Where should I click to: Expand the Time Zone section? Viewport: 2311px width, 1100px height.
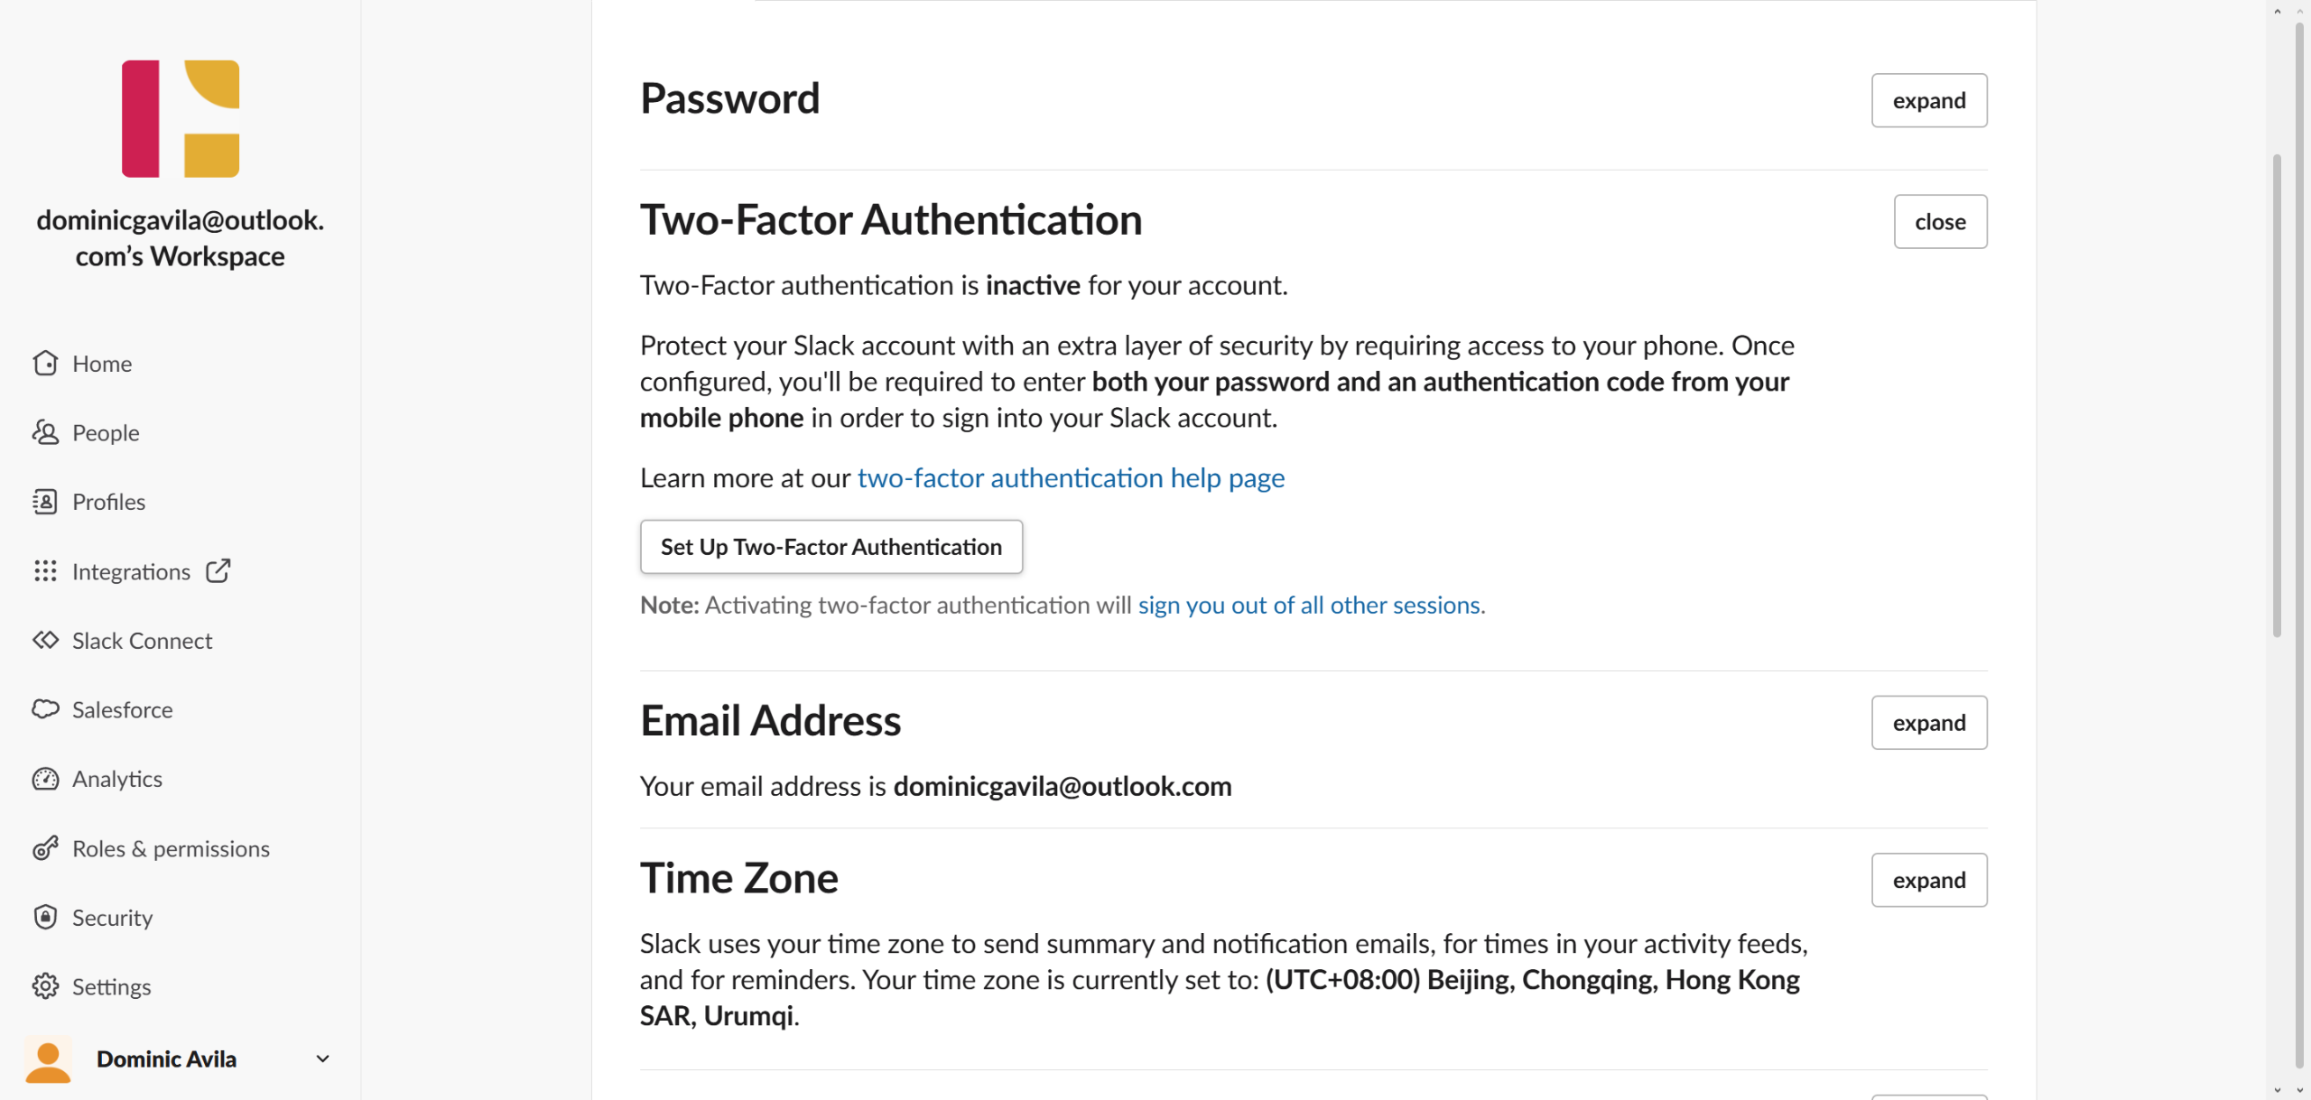pyautogui.click(x=1928, y=880)
